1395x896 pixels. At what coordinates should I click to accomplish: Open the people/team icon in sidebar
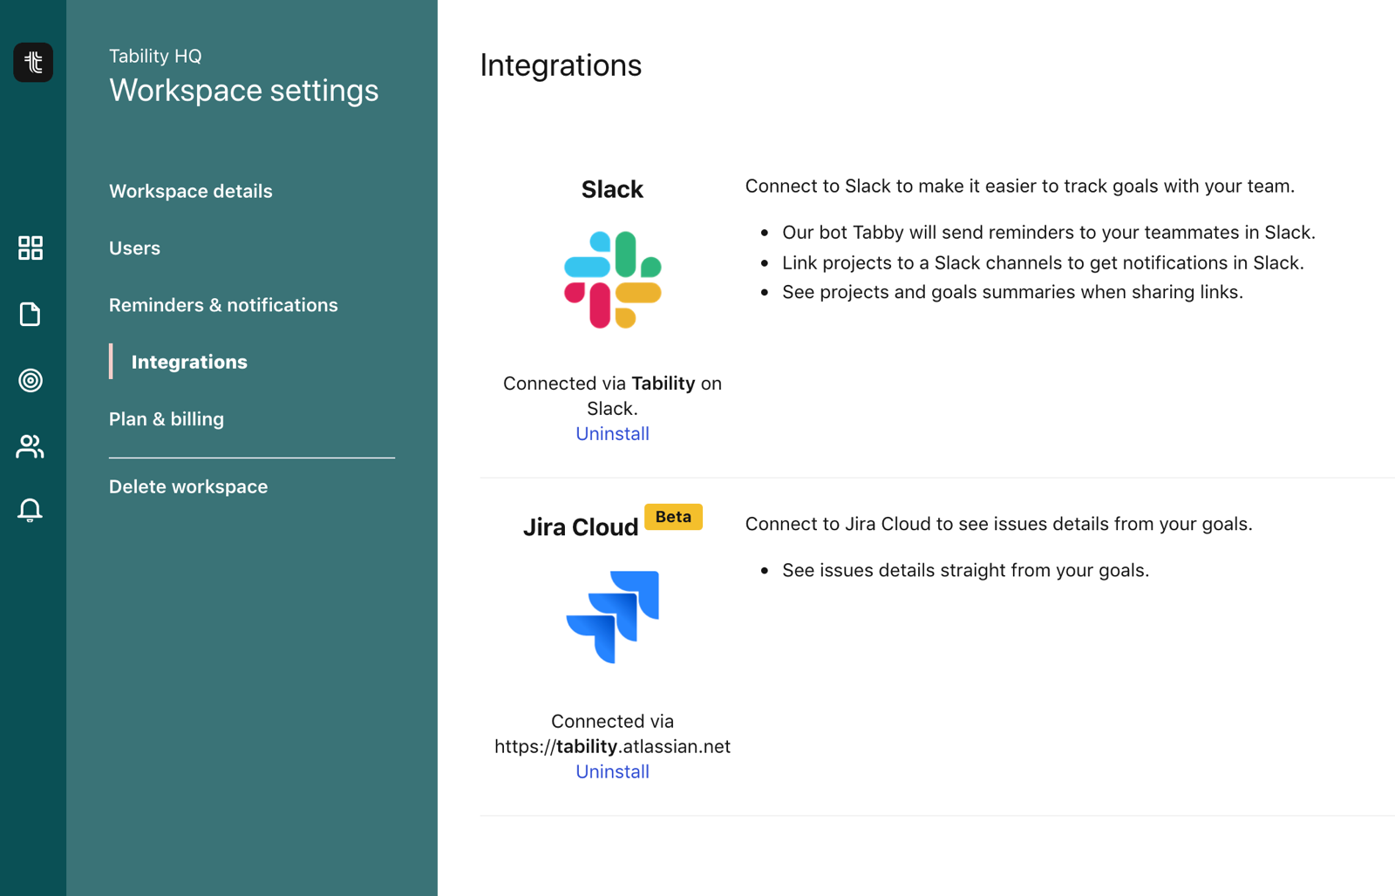point(31,446)
